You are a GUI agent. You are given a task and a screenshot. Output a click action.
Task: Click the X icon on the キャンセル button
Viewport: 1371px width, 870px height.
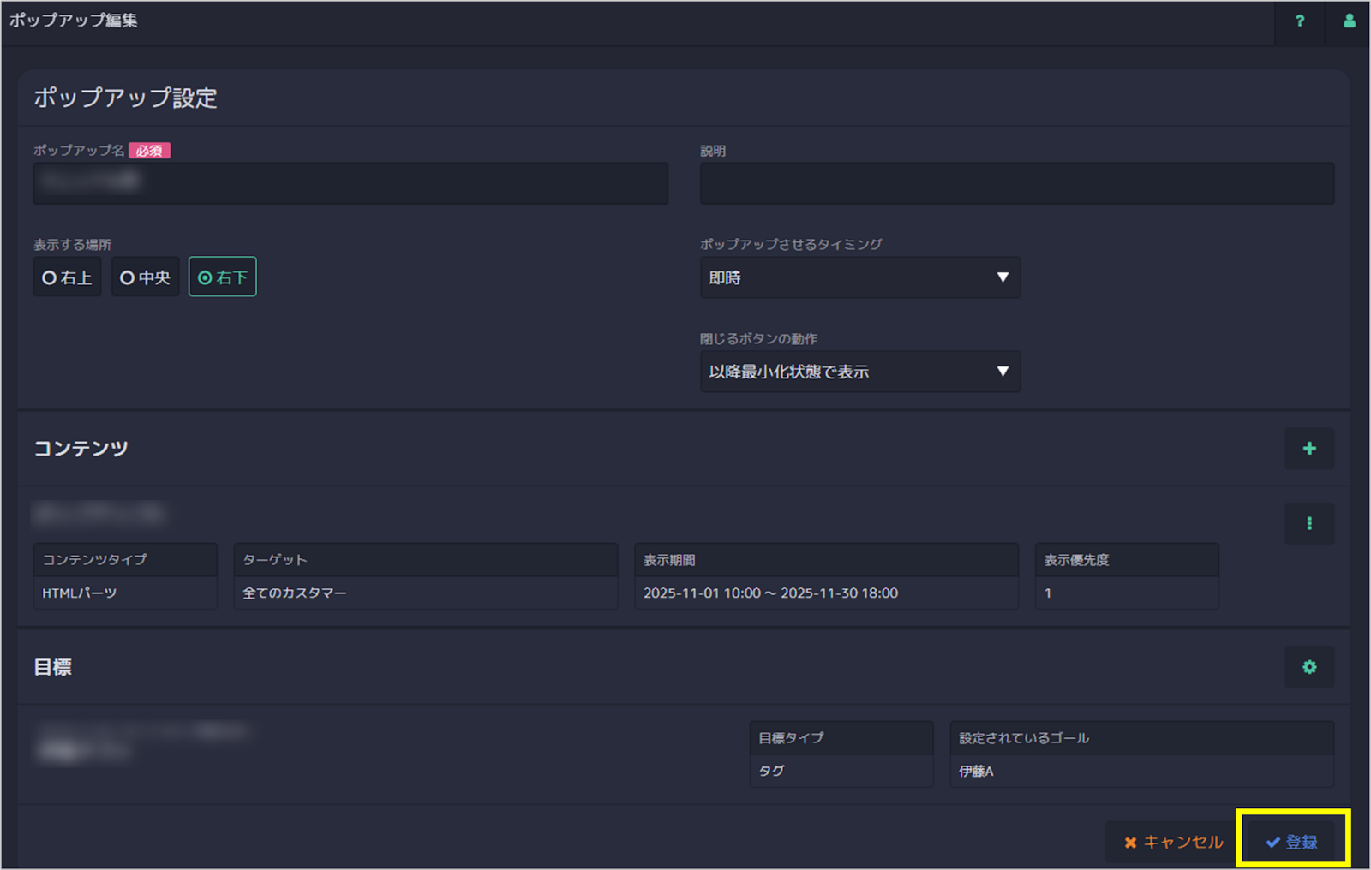[1129, 842]
